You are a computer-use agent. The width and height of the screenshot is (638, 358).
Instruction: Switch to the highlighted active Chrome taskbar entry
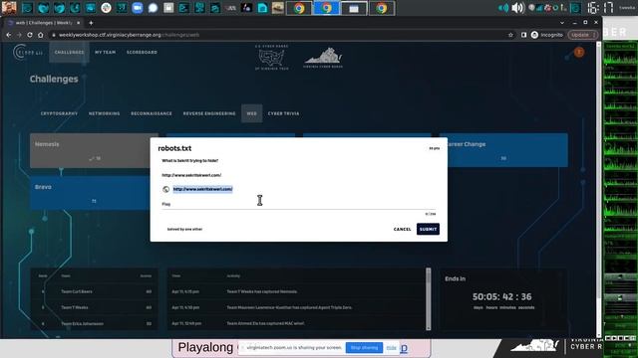326,8
